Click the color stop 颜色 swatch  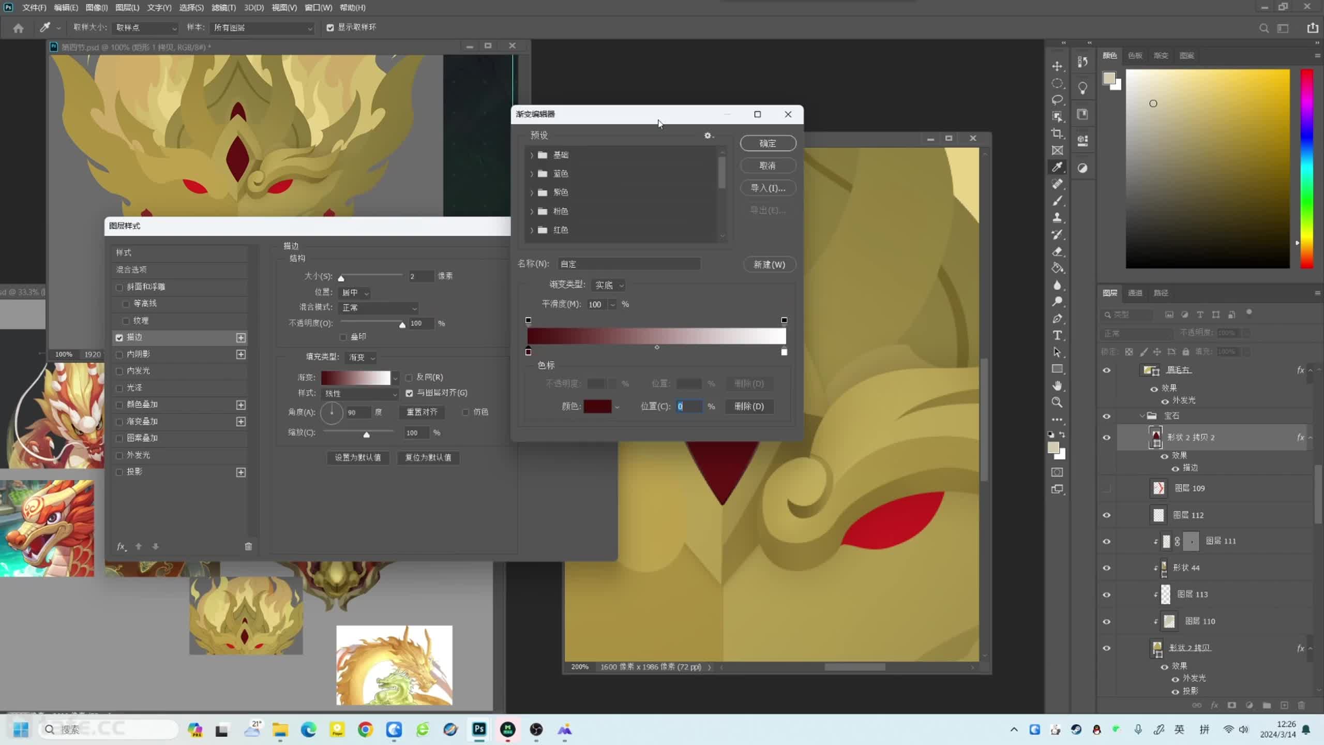pos(597,407)
